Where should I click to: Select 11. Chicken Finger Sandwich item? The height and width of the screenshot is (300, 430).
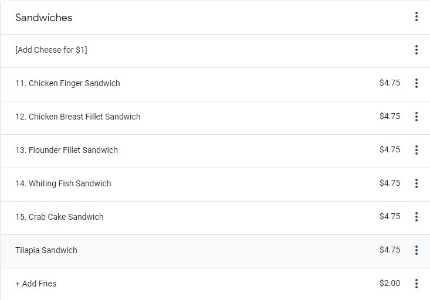click(67, 83)
